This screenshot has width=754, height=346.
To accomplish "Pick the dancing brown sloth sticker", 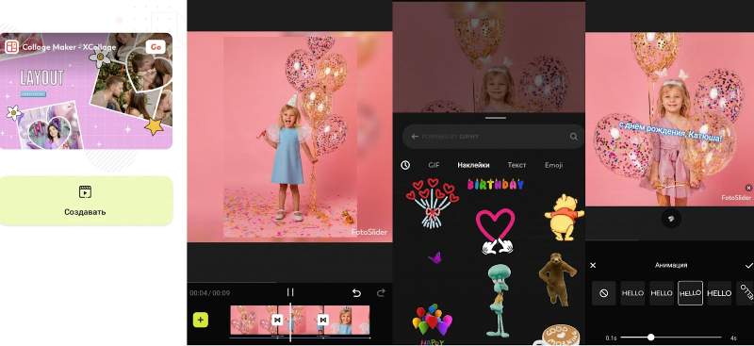I will coord(557,280).
